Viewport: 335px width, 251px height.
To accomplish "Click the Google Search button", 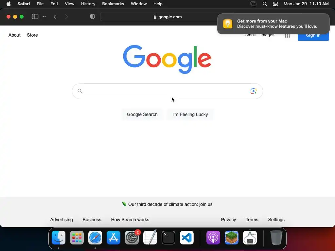I will [x=142, y=114].
